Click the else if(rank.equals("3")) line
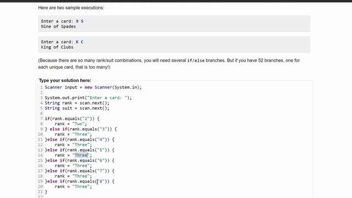This screenshot has width=352, height=198. 81,129
